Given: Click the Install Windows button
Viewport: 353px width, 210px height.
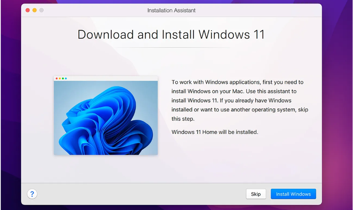Looking at the screenshot, I should click(x=293, y=194).
